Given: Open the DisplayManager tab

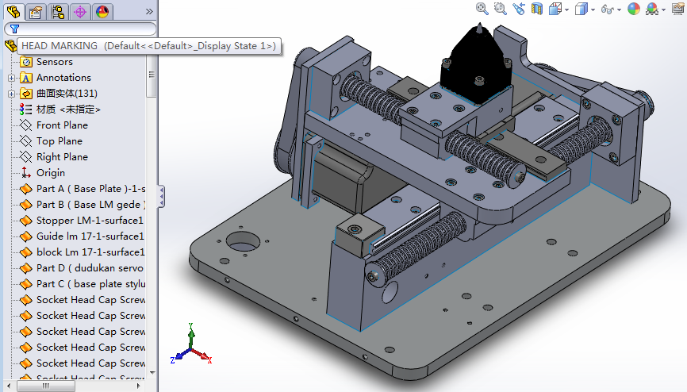Looking at the screenshot, I should pos(102,11).
